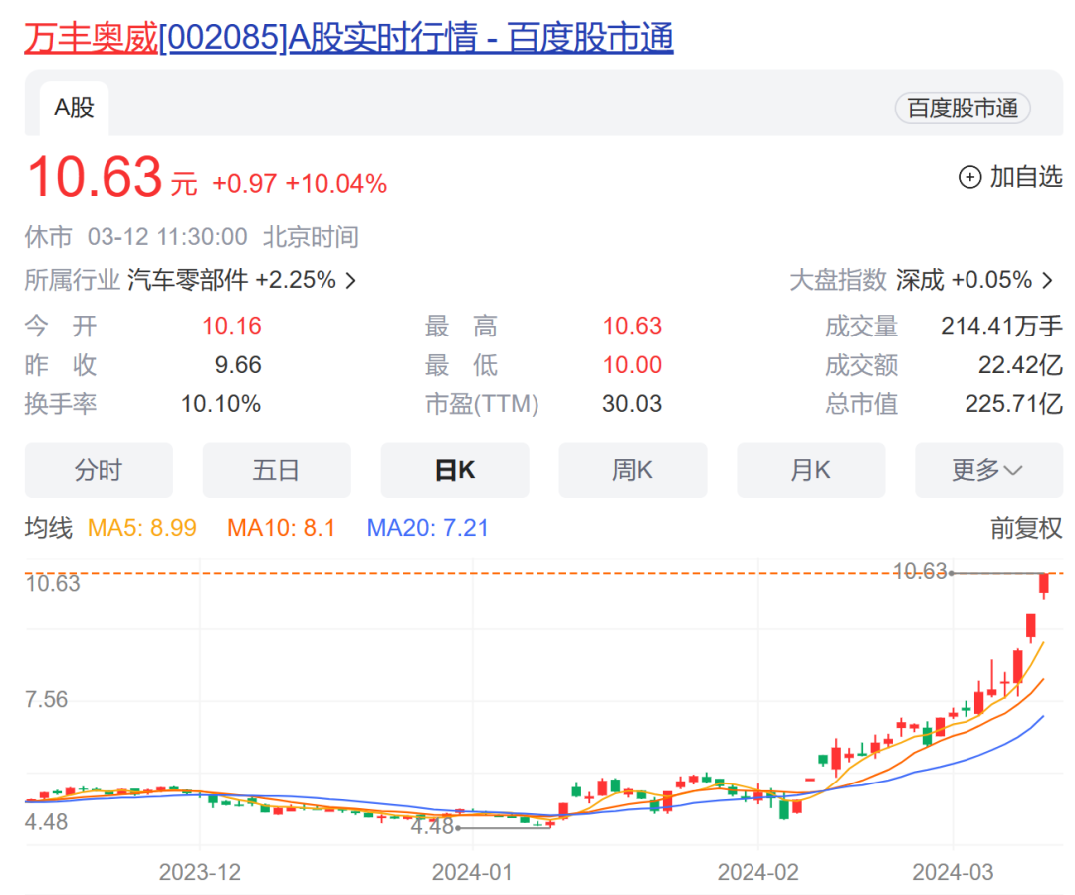1075x895 pixels.
Task: Select the 日K chart tab
Action: tap(455, 471)
